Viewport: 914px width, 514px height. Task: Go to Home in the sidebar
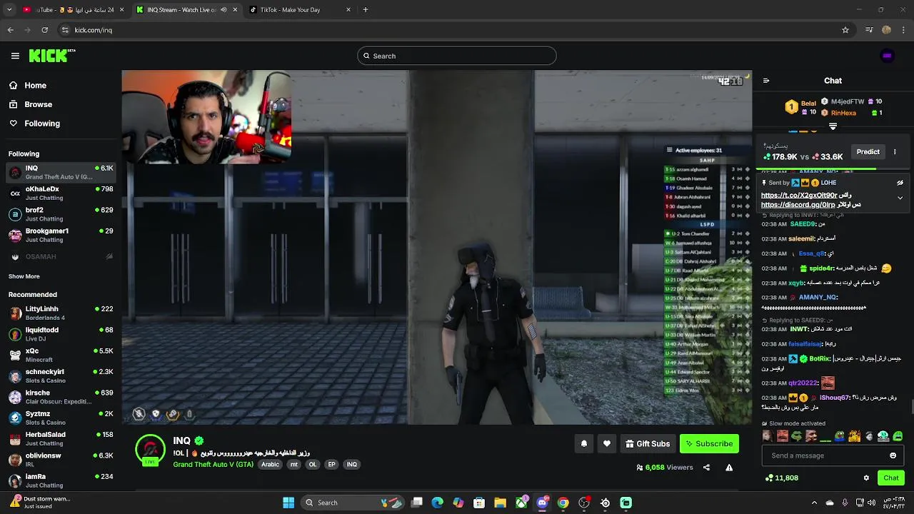[35, 85]
